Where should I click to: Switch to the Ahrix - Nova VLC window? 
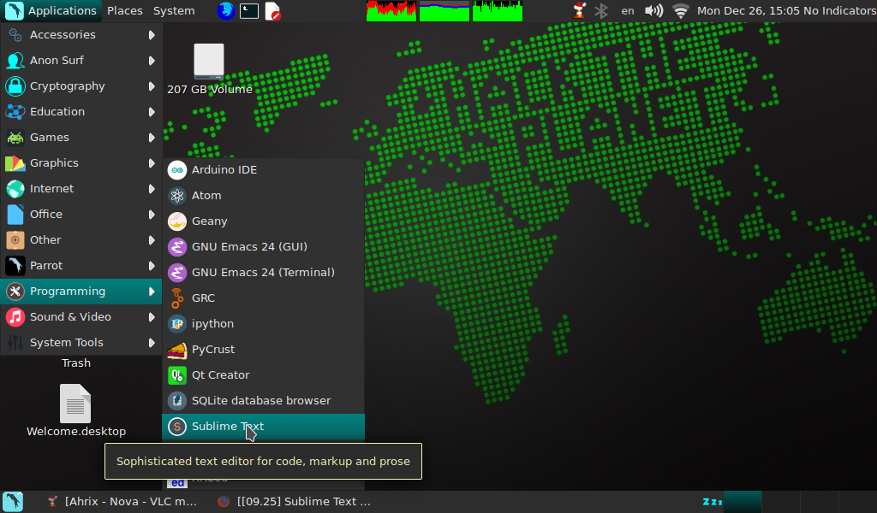[122, 501]
